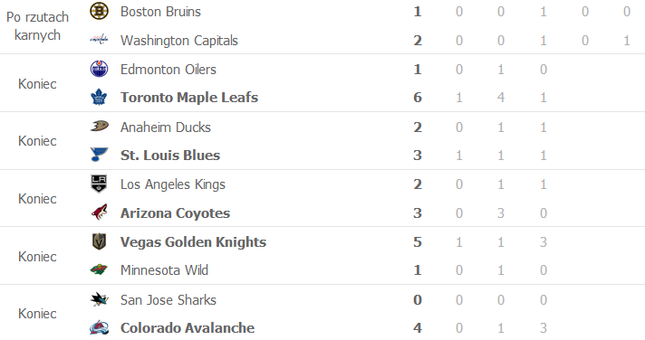
Task: Click the Arizona Coyotes logo
Action: point(99,212)
